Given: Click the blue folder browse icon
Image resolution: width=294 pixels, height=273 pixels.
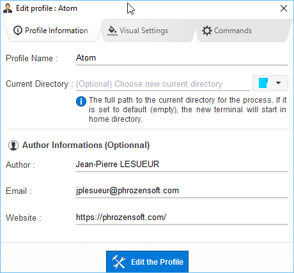Looking at the screenshot, I should [x=263, y=83].
